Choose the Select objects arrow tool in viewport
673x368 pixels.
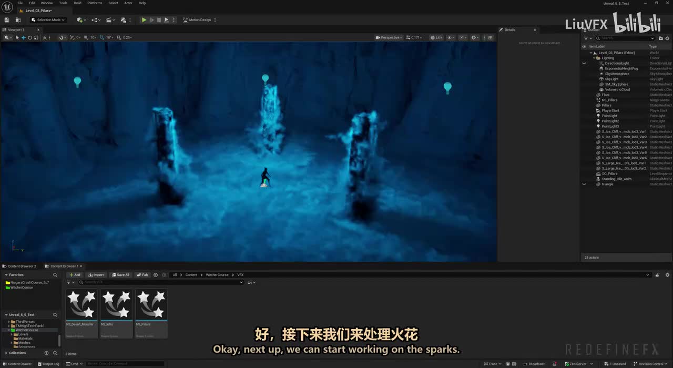17,37
